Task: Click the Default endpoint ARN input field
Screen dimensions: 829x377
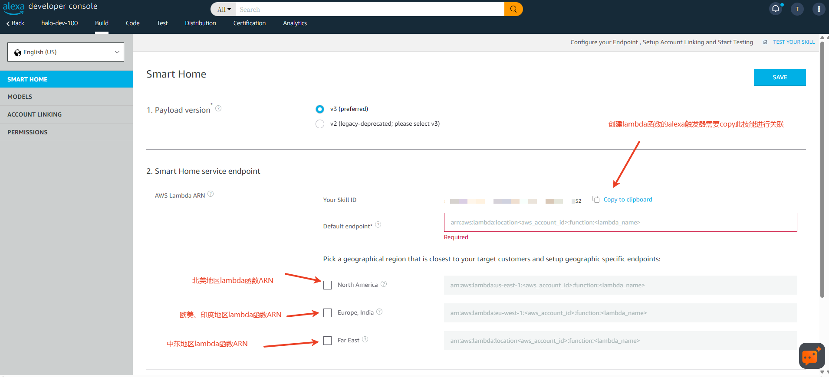Action: point(621,222)
